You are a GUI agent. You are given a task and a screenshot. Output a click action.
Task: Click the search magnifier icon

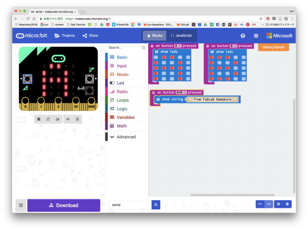coord(143,48)
